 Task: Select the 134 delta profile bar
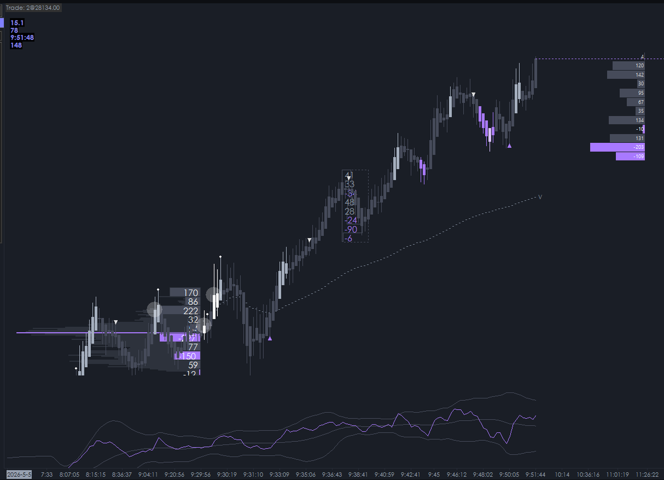(x=627, y=120)
